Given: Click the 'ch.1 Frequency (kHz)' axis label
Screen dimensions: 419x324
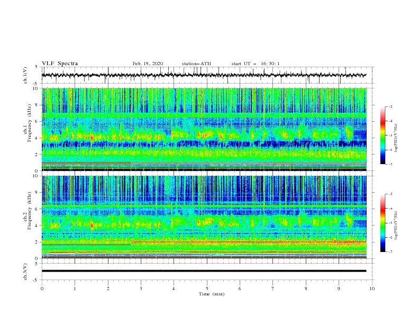Looking at the screenshot, I should (28, 123).
